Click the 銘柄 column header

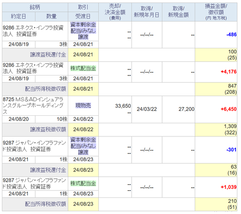[x=35, y=8]
